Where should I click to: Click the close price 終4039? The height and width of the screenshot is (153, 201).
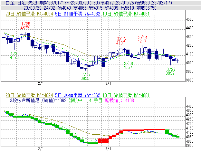111,8
